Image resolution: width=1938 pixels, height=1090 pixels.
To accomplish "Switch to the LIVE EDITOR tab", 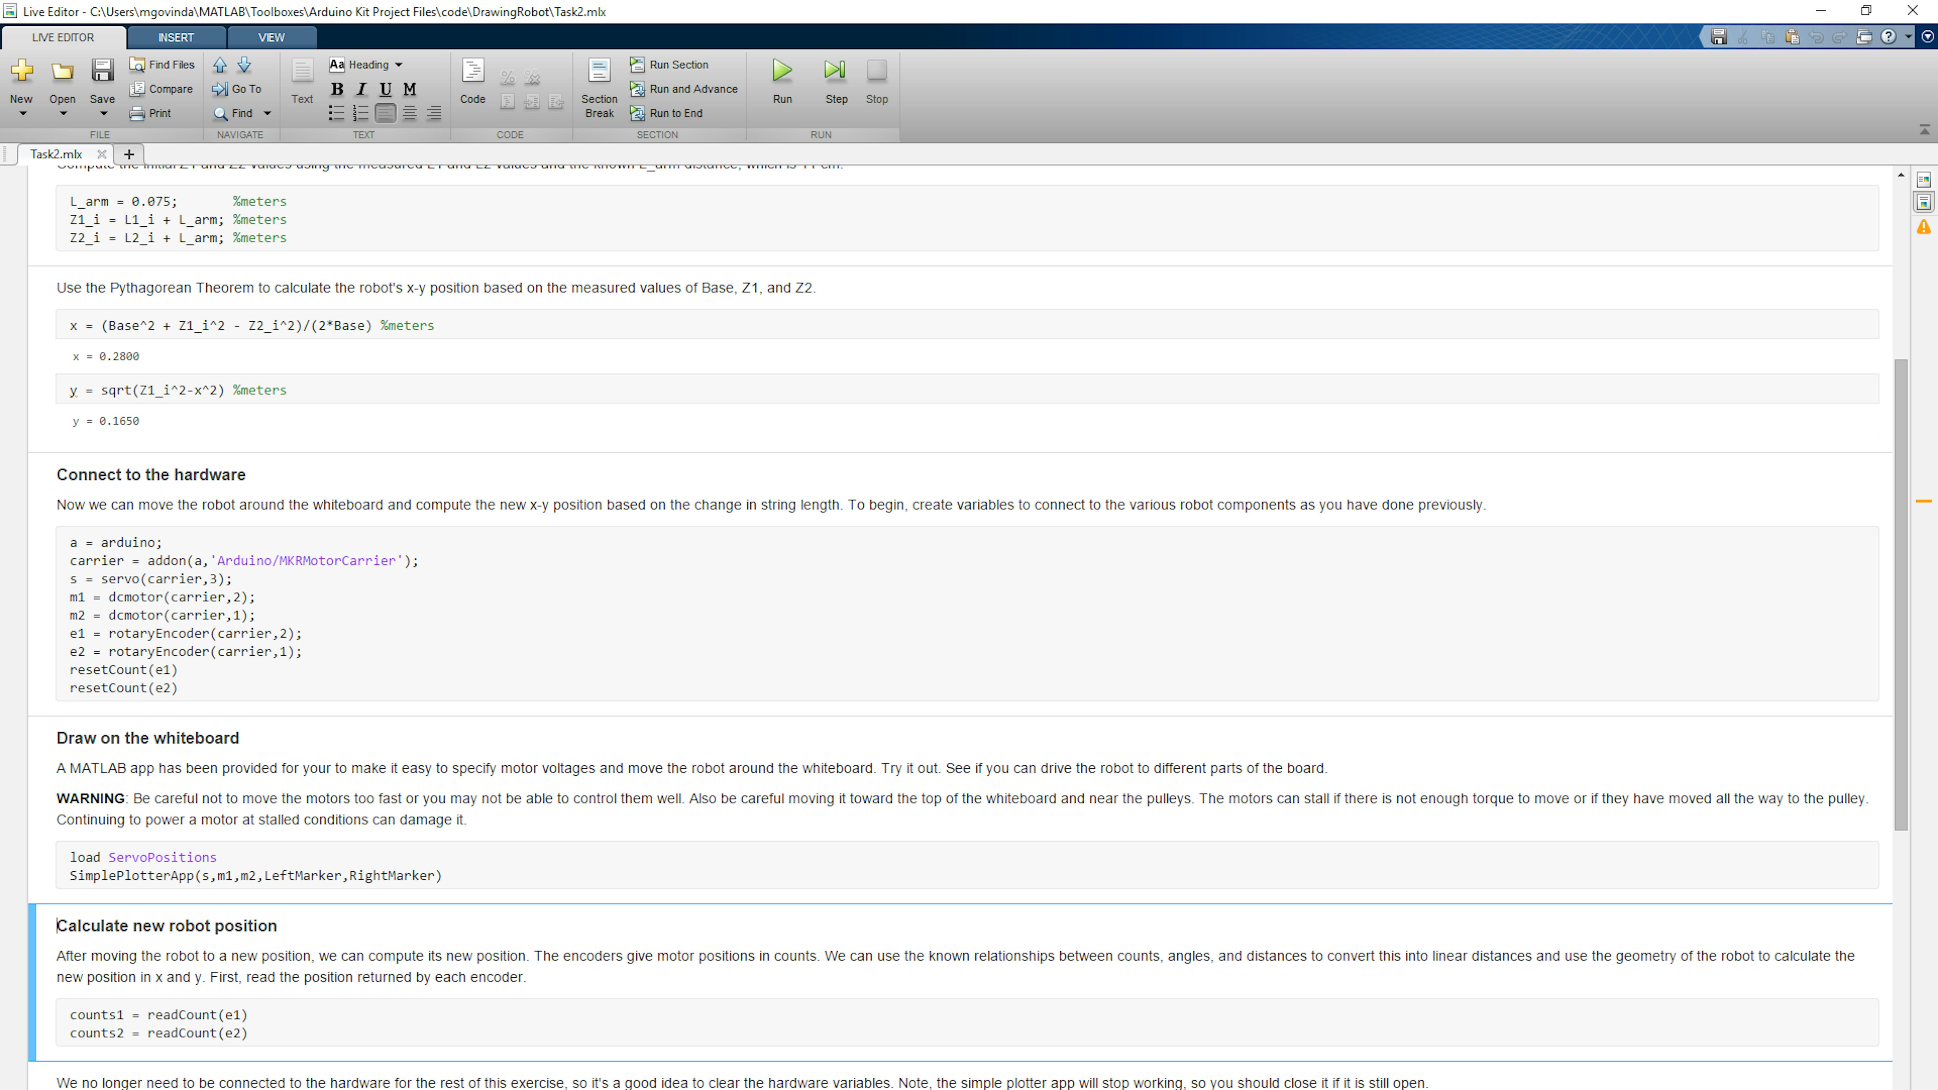I will coord(63,37).
